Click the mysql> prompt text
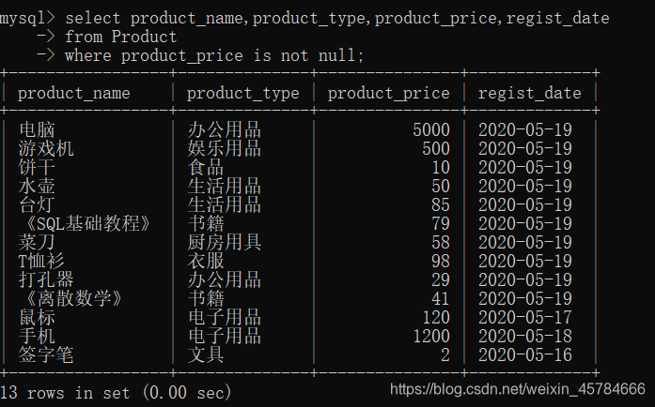Screen dimensions: 655x407 click(x=27, y=19)
